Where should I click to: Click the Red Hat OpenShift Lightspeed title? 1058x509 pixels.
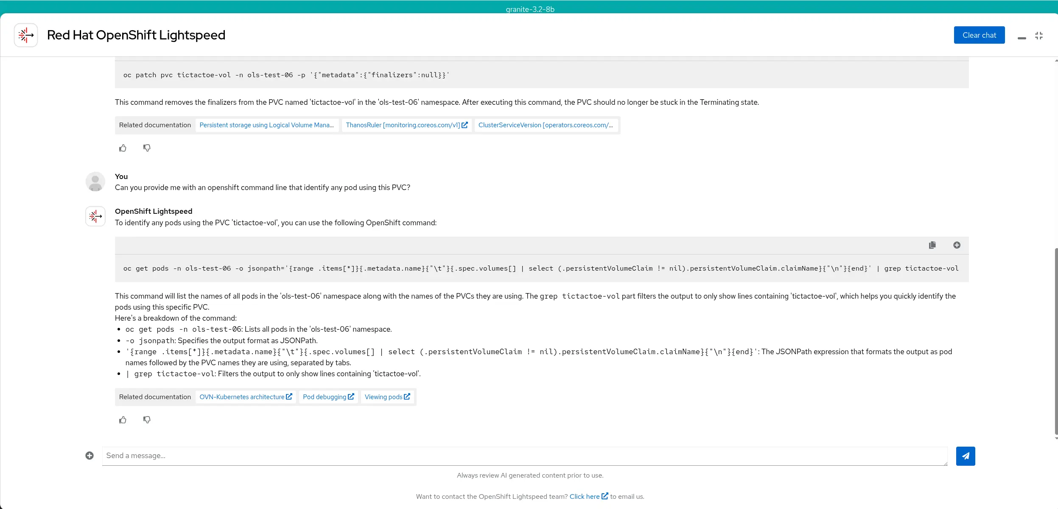(x=136, y=35)
